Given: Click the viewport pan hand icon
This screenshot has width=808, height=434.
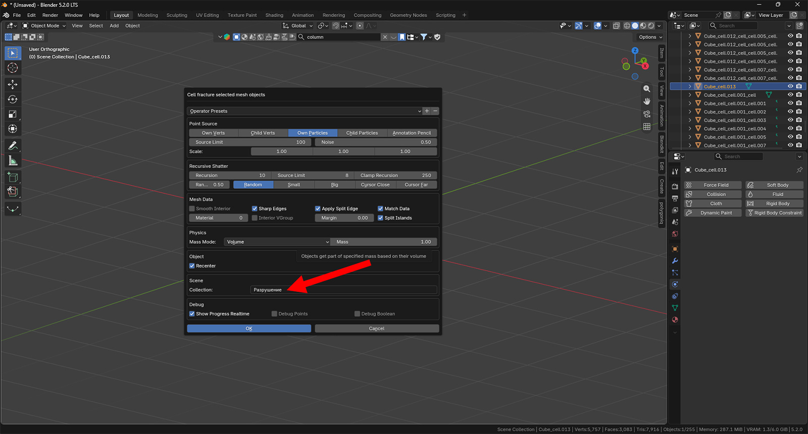Looking at the screenshot, I should click(647, 101).
